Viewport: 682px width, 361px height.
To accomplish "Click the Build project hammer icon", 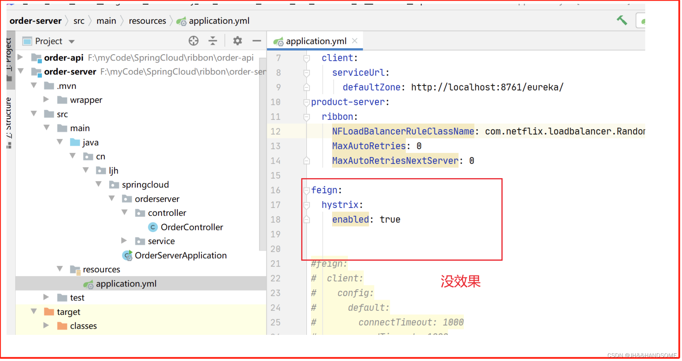I will point(621,20).
